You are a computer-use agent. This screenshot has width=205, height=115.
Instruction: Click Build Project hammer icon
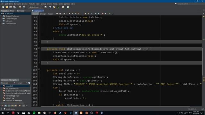point(50,7)
